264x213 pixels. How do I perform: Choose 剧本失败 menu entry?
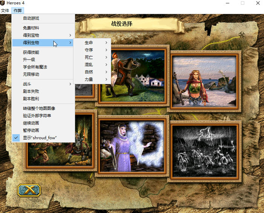[x=43, y=91]
